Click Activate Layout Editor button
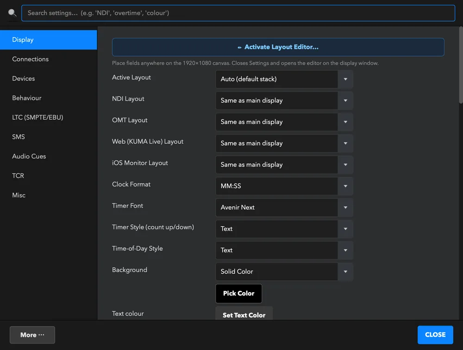The height and width of the screenshot is (350, 463). (x=278, y=47)
